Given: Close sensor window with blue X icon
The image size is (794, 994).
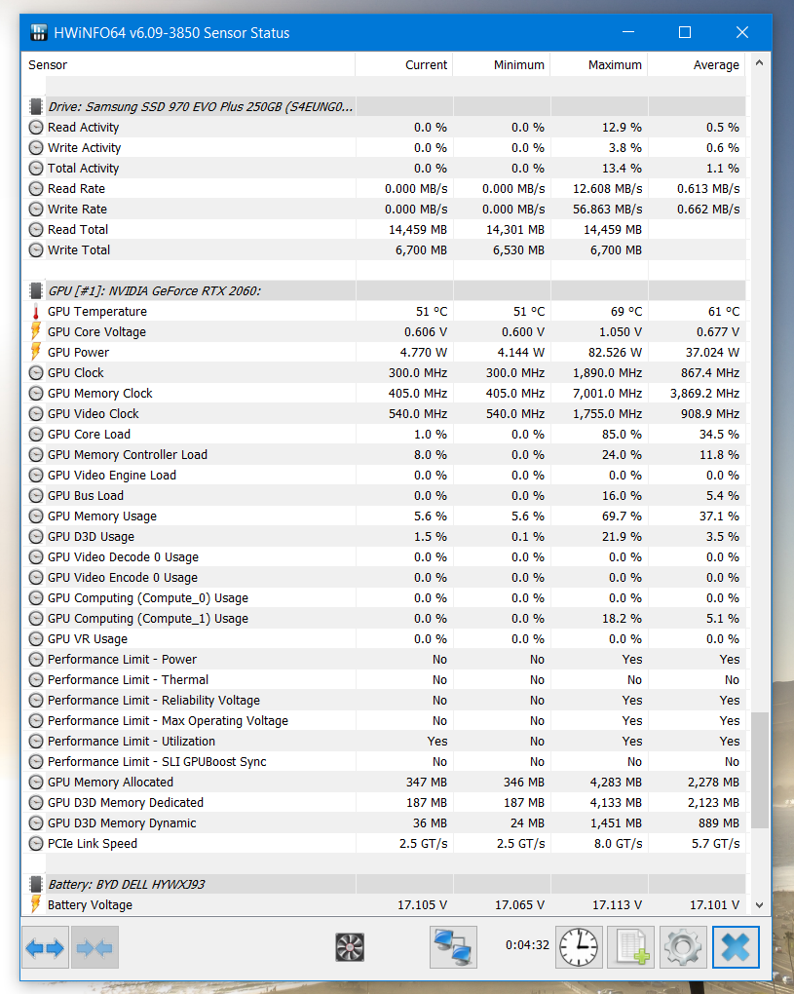Looking at the screenshot, I should click(x=736, y=947).
